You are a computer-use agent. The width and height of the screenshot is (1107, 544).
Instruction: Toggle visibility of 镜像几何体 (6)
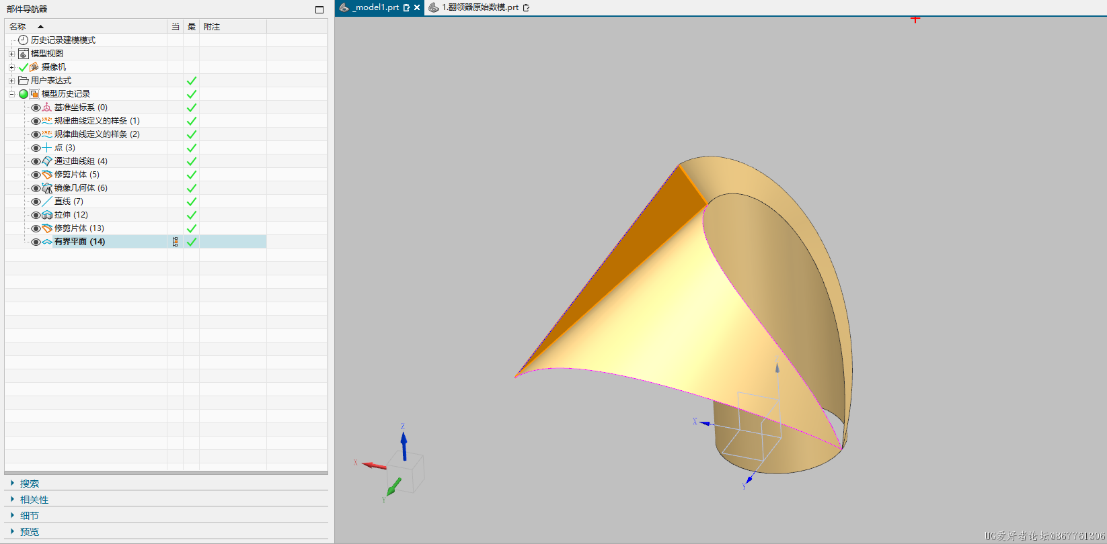click(36, 188)
